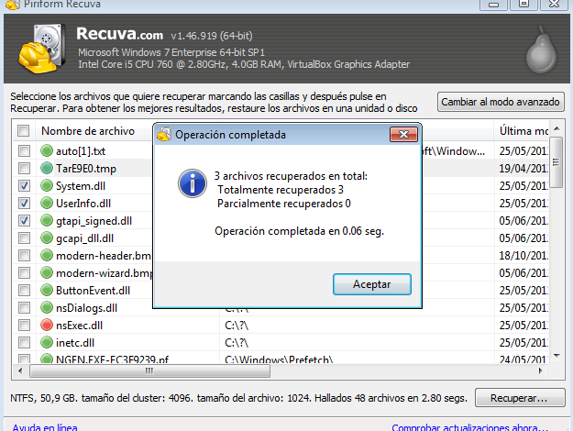
Task: Click the horizontal scrollbar left arrow
Action: (x=20, y=370)
